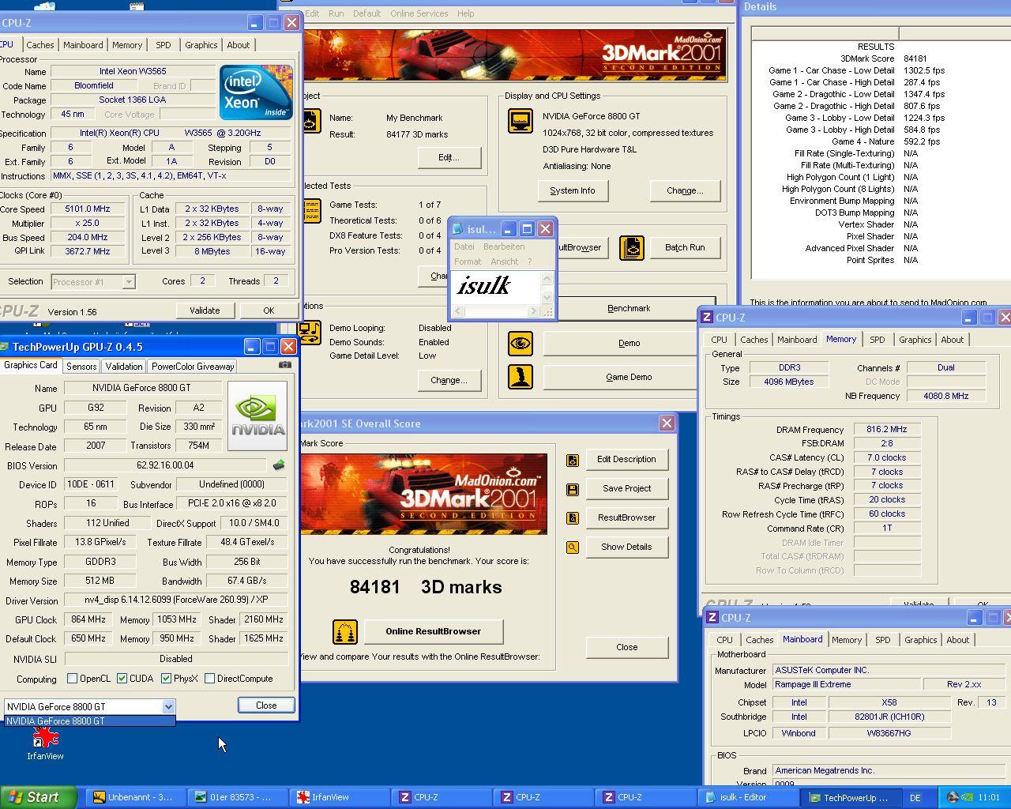
Task: Click the Batch Run button
Action: pos(685,247)
